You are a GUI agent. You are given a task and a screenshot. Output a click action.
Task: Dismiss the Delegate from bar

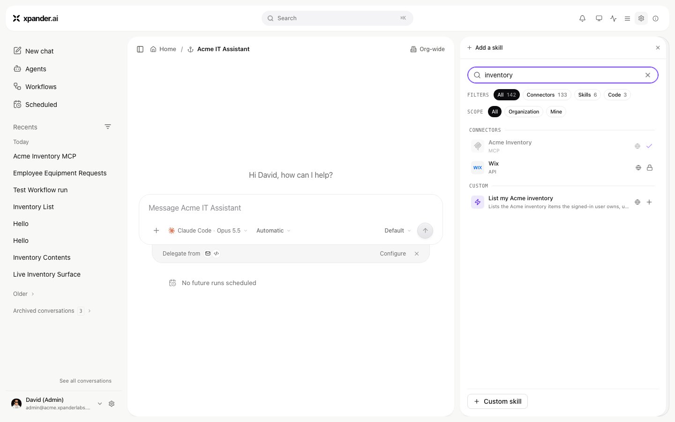click(x=417, y=254)
